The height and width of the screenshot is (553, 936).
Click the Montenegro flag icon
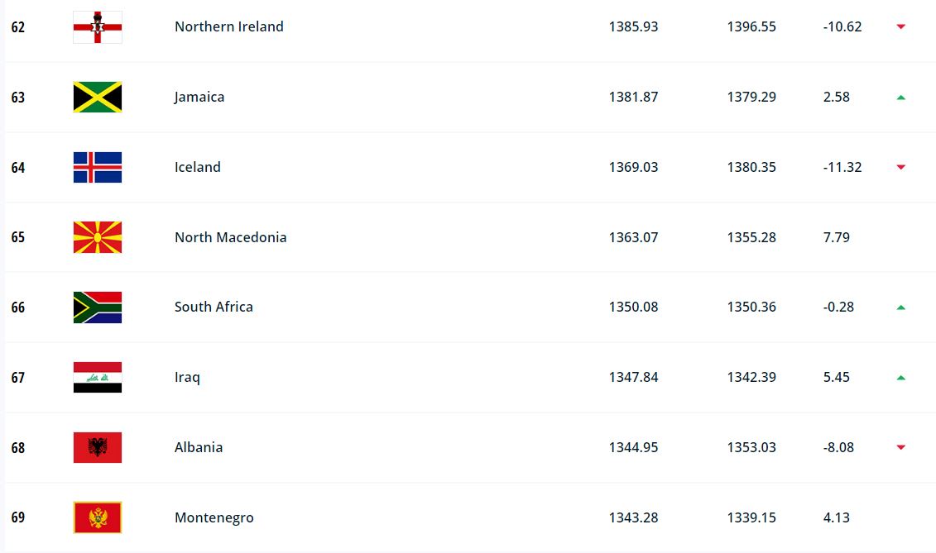[98, 517]
